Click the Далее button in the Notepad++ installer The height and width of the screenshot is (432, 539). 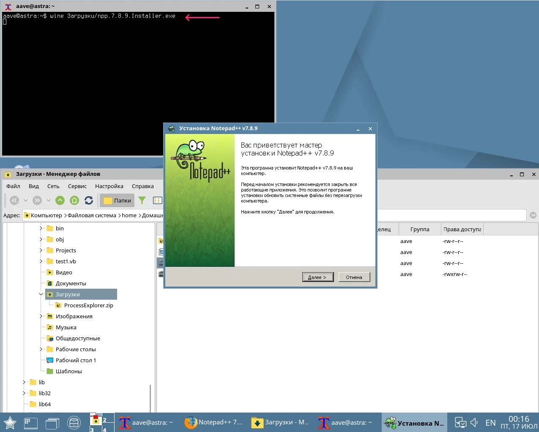pyautogui.click(x=318, y=277)
